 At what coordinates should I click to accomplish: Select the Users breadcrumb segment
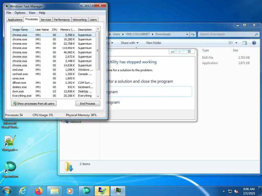pos(116,34)
